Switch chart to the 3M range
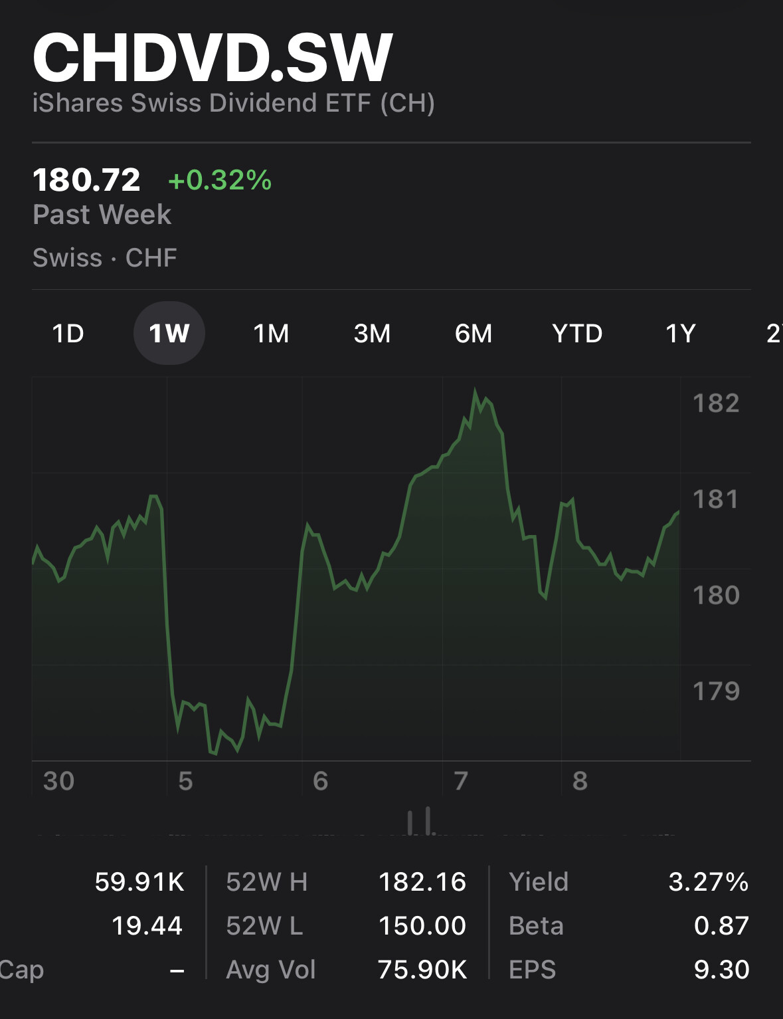783x1019 pixels. [x=372, y=333]
